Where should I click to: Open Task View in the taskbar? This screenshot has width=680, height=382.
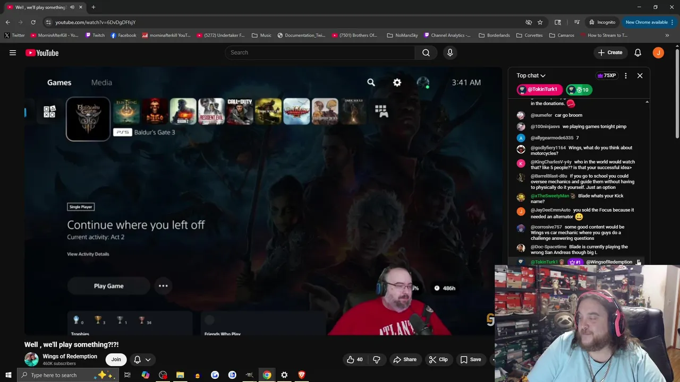[x=127, y=375]
